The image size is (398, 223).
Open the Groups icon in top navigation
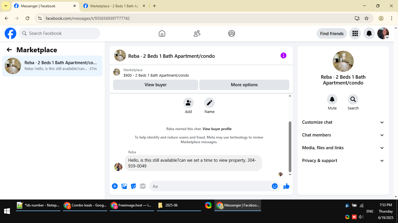click(x=232, y=33)
